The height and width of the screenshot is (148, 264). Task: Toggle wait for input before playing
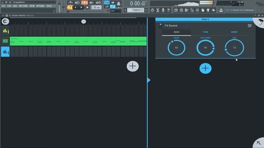(77, 2)
